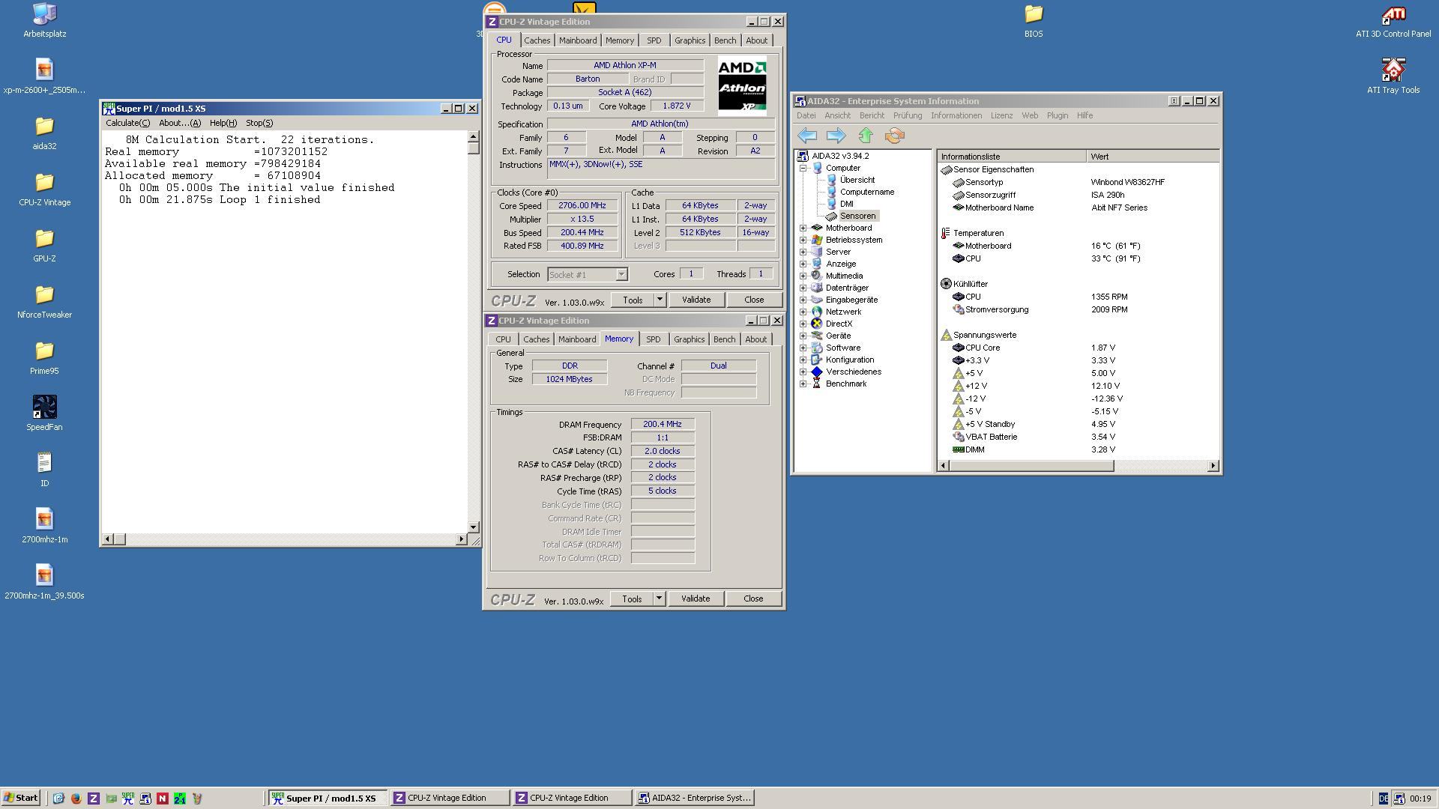Open Stop(S) menu in Super PI
This screenshot has width=1439, height=809.
pyautogui.click(x=259, y=123)
